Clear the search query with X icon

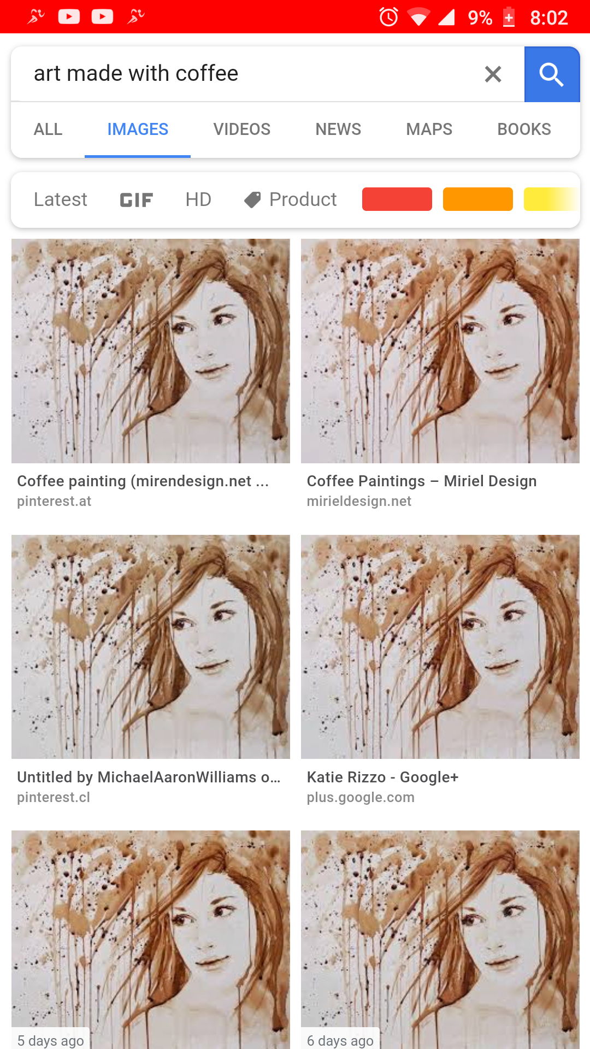click(493, 74)
